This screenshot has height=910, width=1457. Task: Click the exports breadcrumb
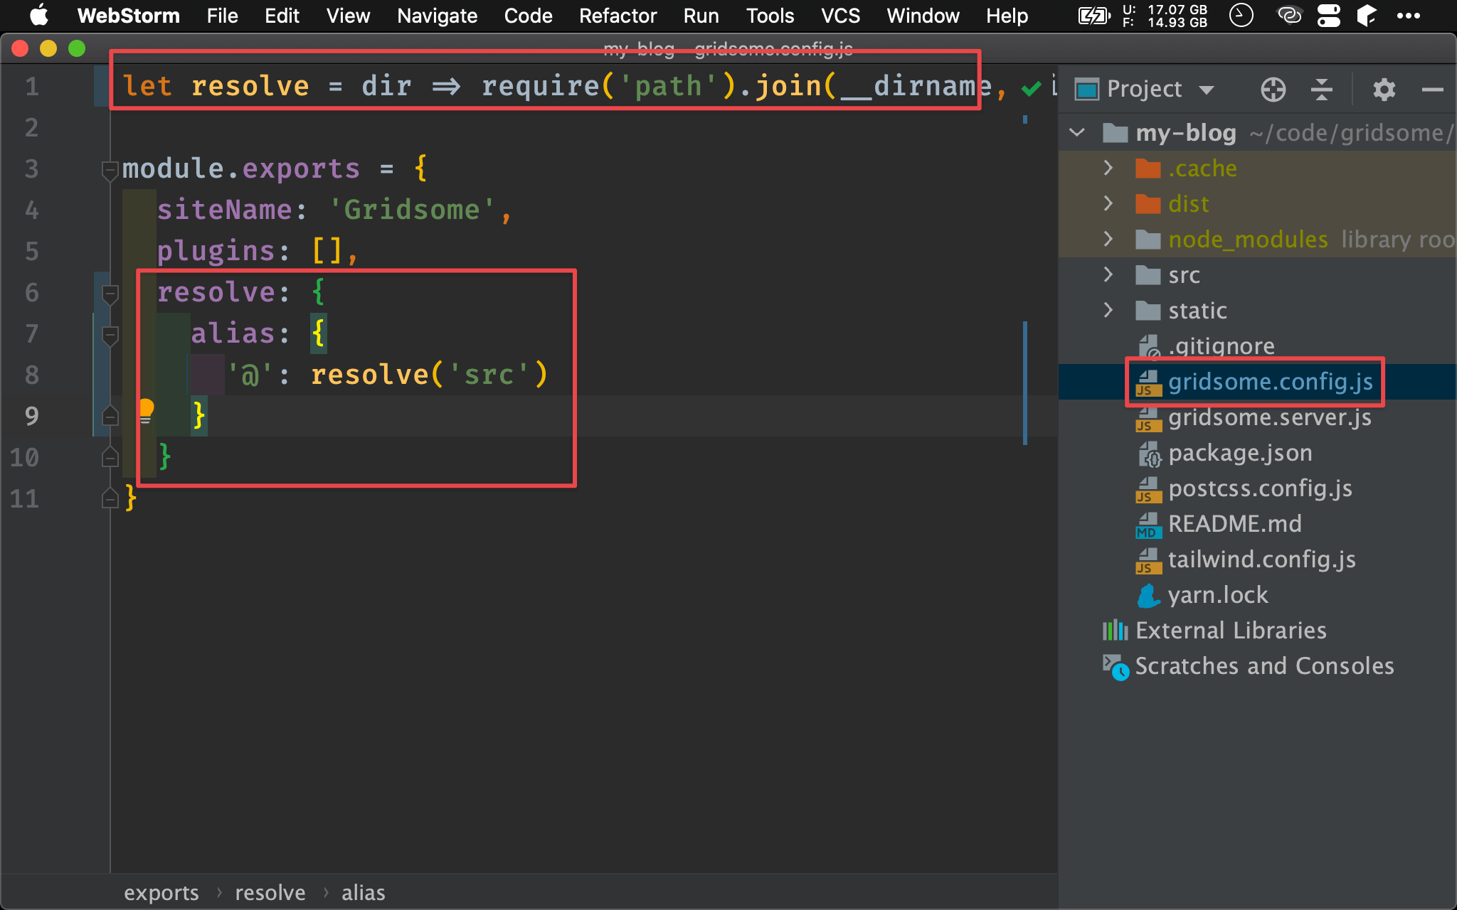point(161,893)
